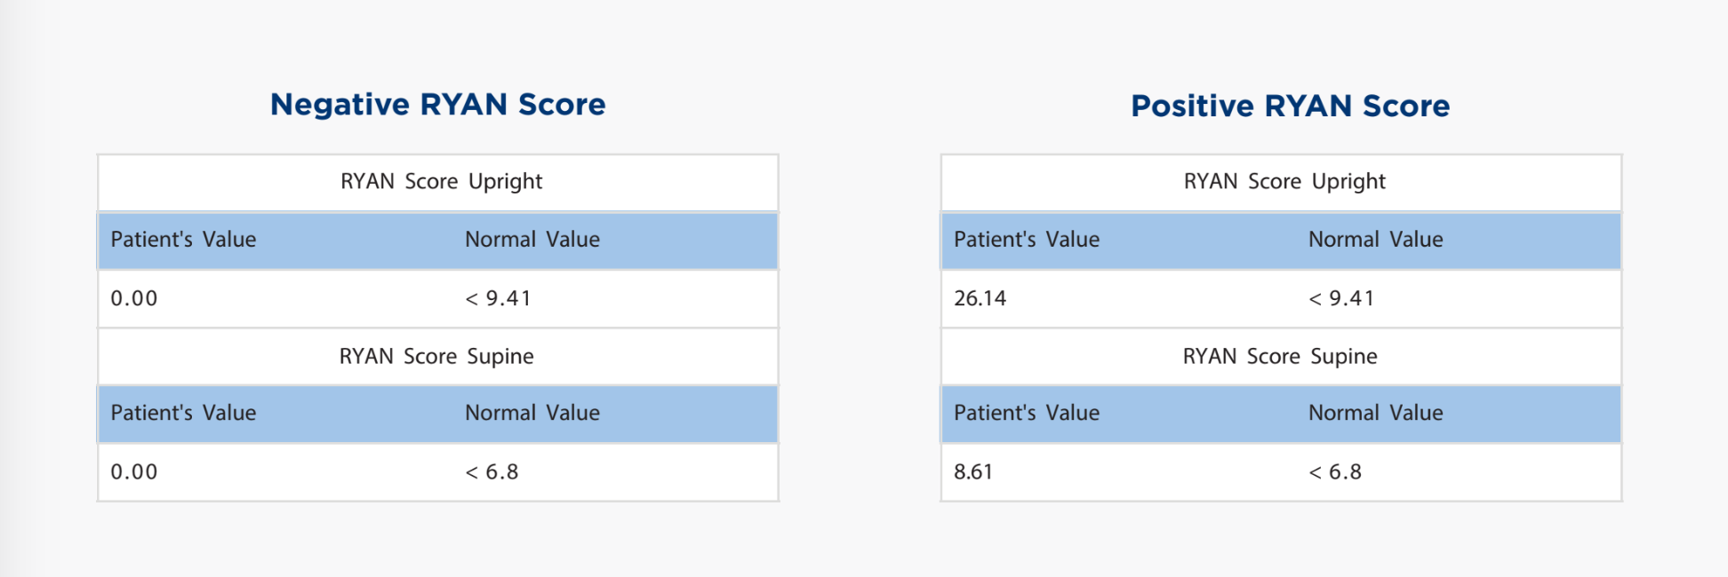
Task: Click upright Normal Value header in Negative table
Action: click(532, 240)
